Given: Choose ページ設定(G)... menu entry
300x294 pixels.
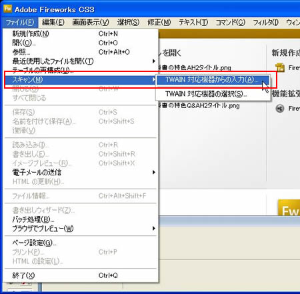Looking at the screenshot, I should (81, 243).
